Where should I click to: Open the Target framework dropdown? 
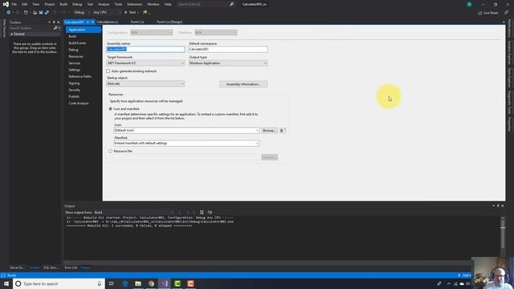146,63
